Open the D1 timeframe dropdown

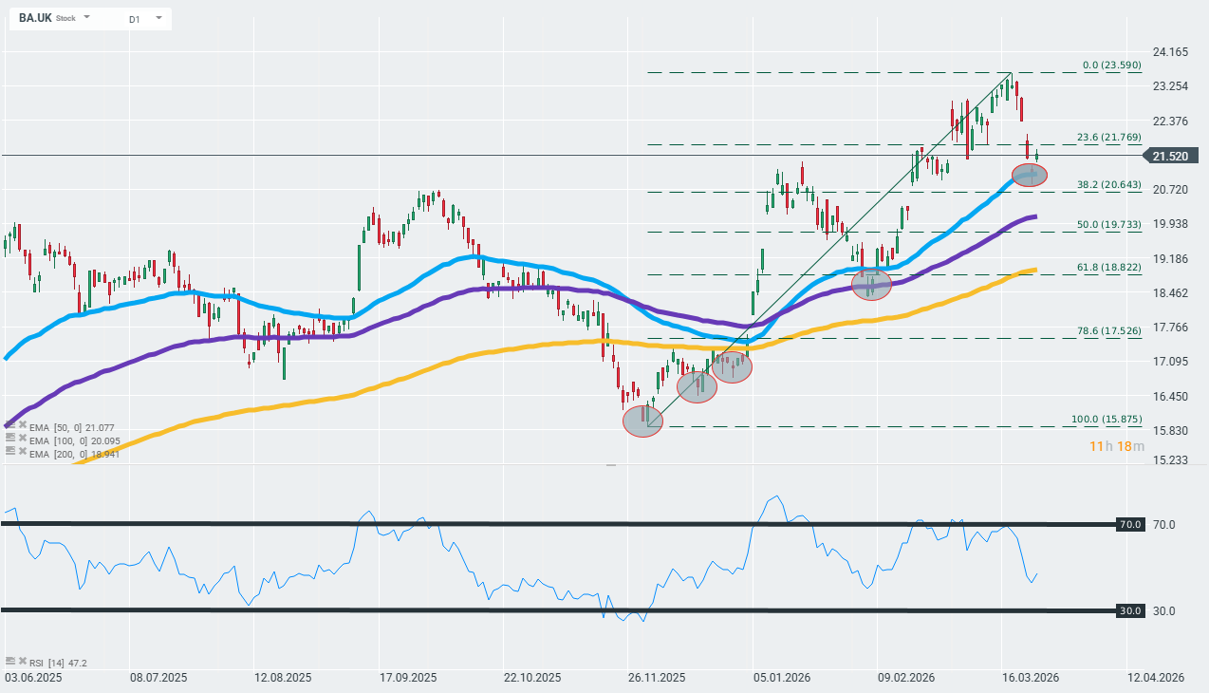158,18
